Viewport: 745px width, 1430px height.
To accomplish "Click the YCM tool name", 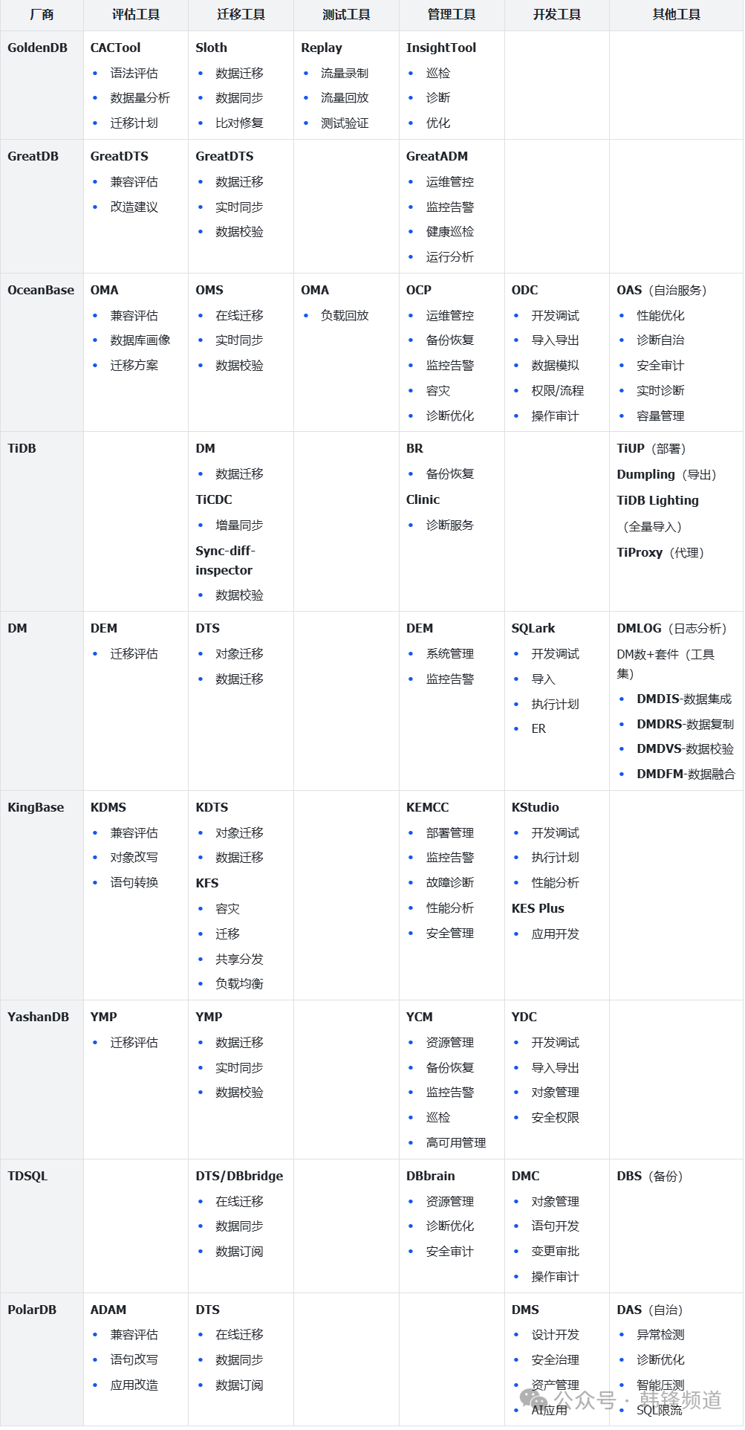I will click(420, 1017).
